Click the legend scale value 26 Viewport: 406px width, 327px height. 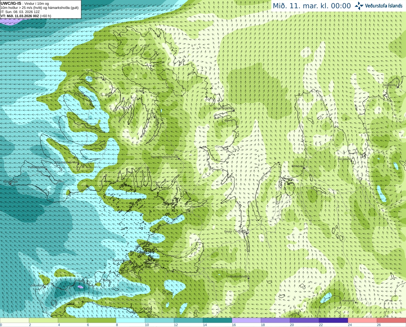(379, 325)
